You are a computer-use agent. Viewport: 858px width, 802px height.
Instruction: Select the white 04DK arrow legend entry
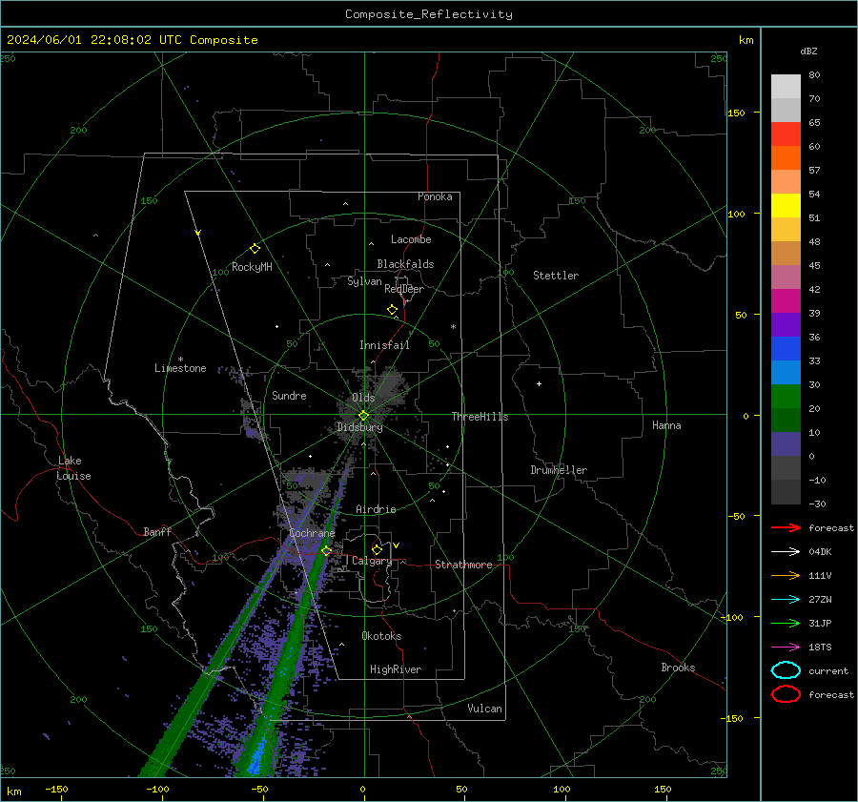[786, 551]
